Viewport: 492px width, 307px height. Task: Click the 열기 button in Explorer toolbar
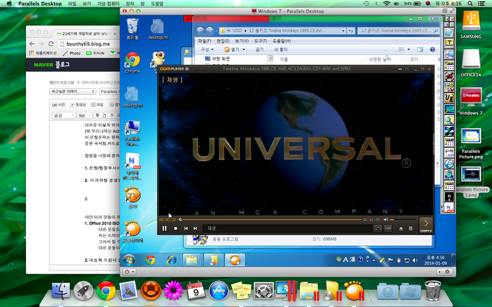pos(231,50)
